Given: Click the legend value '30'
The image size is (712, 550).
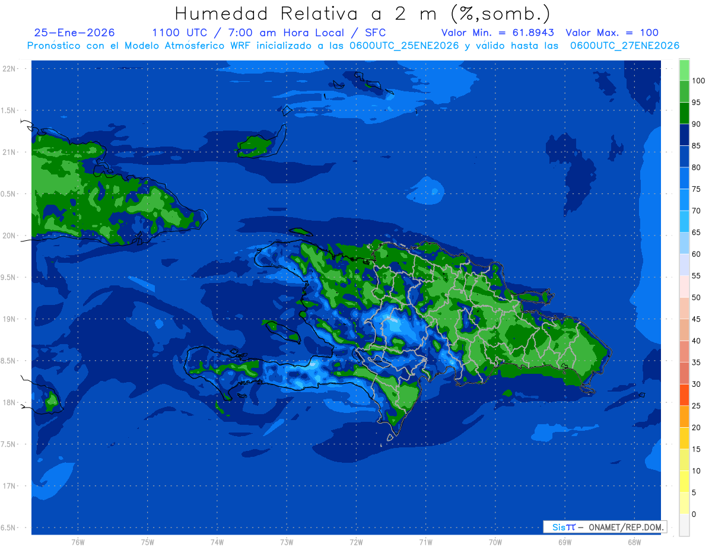Looking at the screenshot, I should [x=697, y=384].
